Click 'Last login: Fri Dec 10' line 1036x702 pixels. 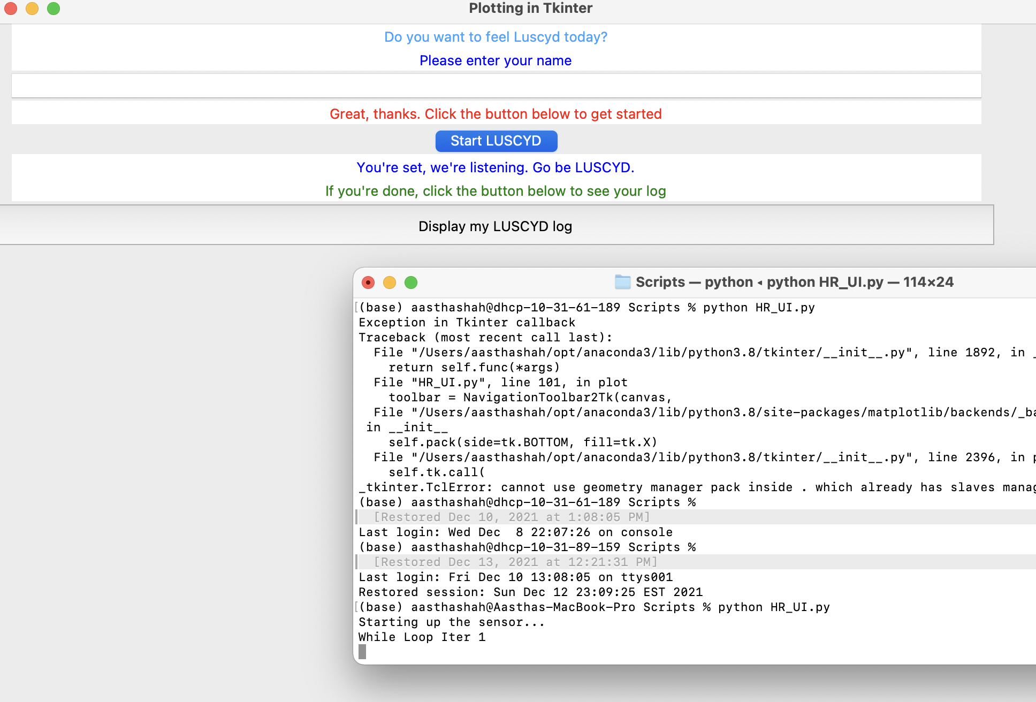click(x=515, y=577)
